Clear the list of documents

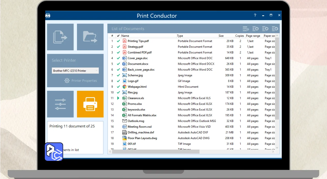[x=255, y=29]
